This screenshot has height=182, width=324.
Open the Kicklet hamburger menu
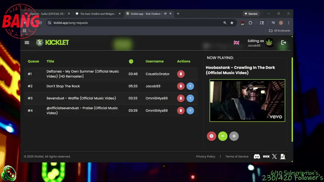coord(27,42)
